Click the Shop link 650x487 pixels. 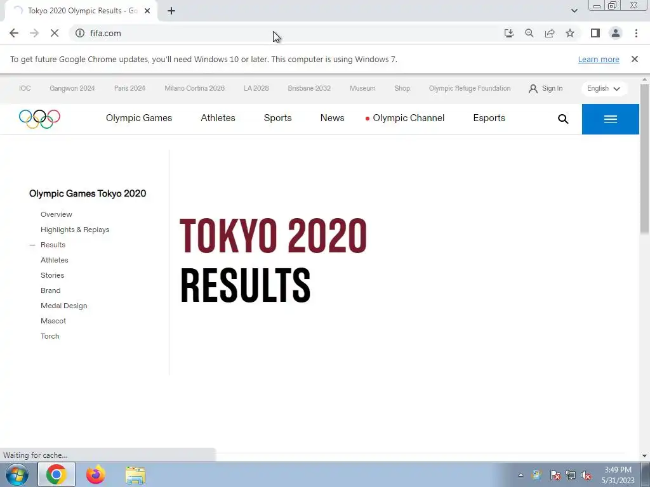point(402,88)
